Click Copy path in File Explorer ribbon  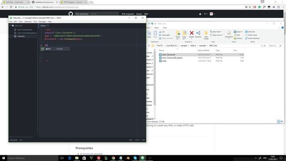coord(164,35)
